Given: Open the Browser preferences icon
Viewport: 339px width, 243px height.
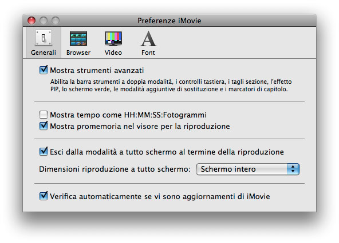Looking at the screenshot, I should coord(78,38).
